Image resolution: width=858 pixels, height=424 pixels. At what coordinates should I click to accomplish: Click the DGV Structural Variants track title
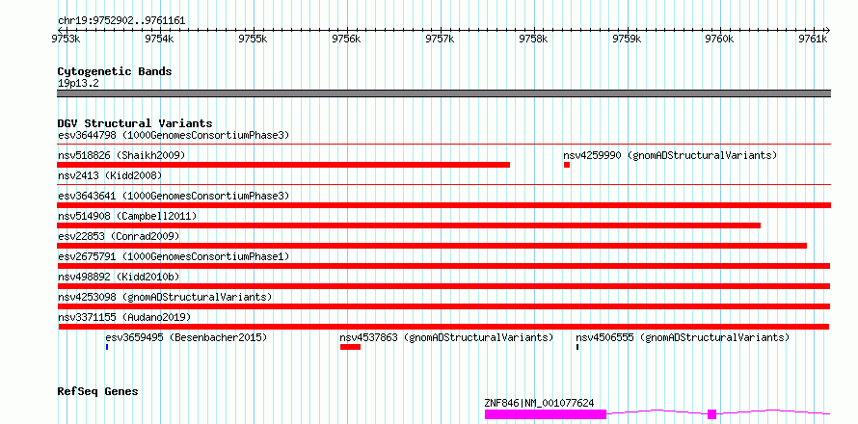(135, 123)
